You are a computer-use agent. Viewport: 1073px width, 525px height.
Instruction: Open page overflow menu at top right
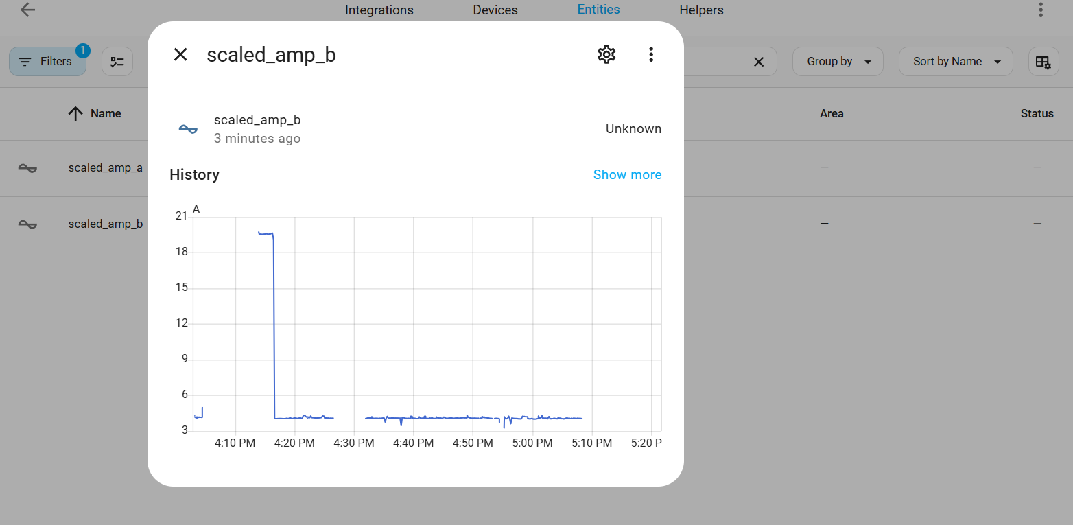click(x=1041, y=10)
